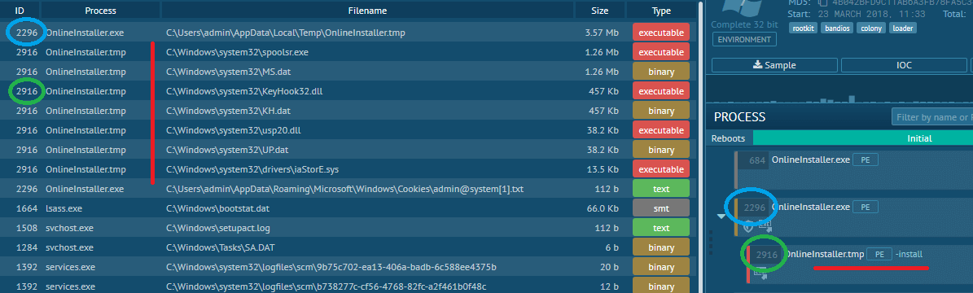973x293 pixels.
Task: Focus the process filter by name field
Action: pyautogui.click(x=932, y=116)
